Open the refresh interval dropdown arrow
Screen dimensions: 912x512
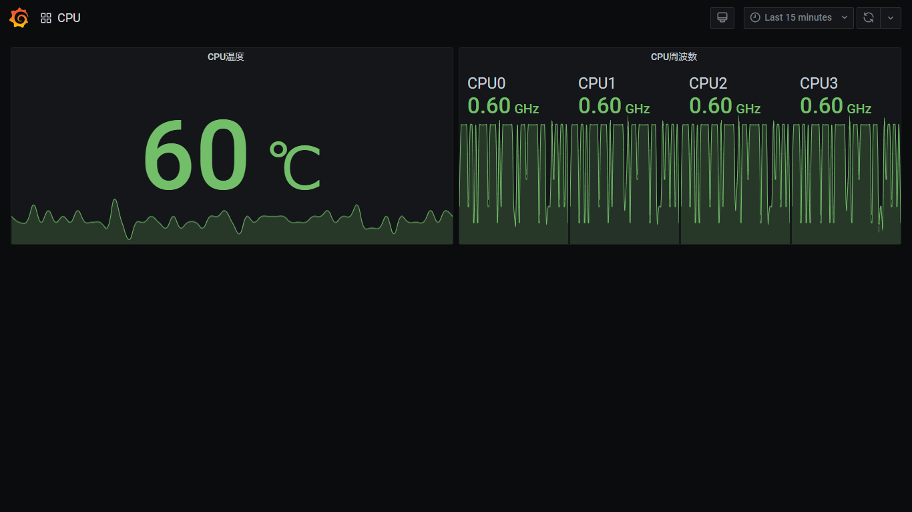coord(891,18)
